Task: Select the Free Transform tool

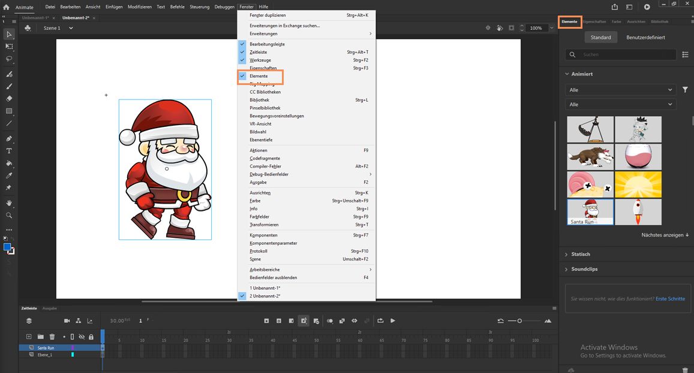Action: coord(9,47)
